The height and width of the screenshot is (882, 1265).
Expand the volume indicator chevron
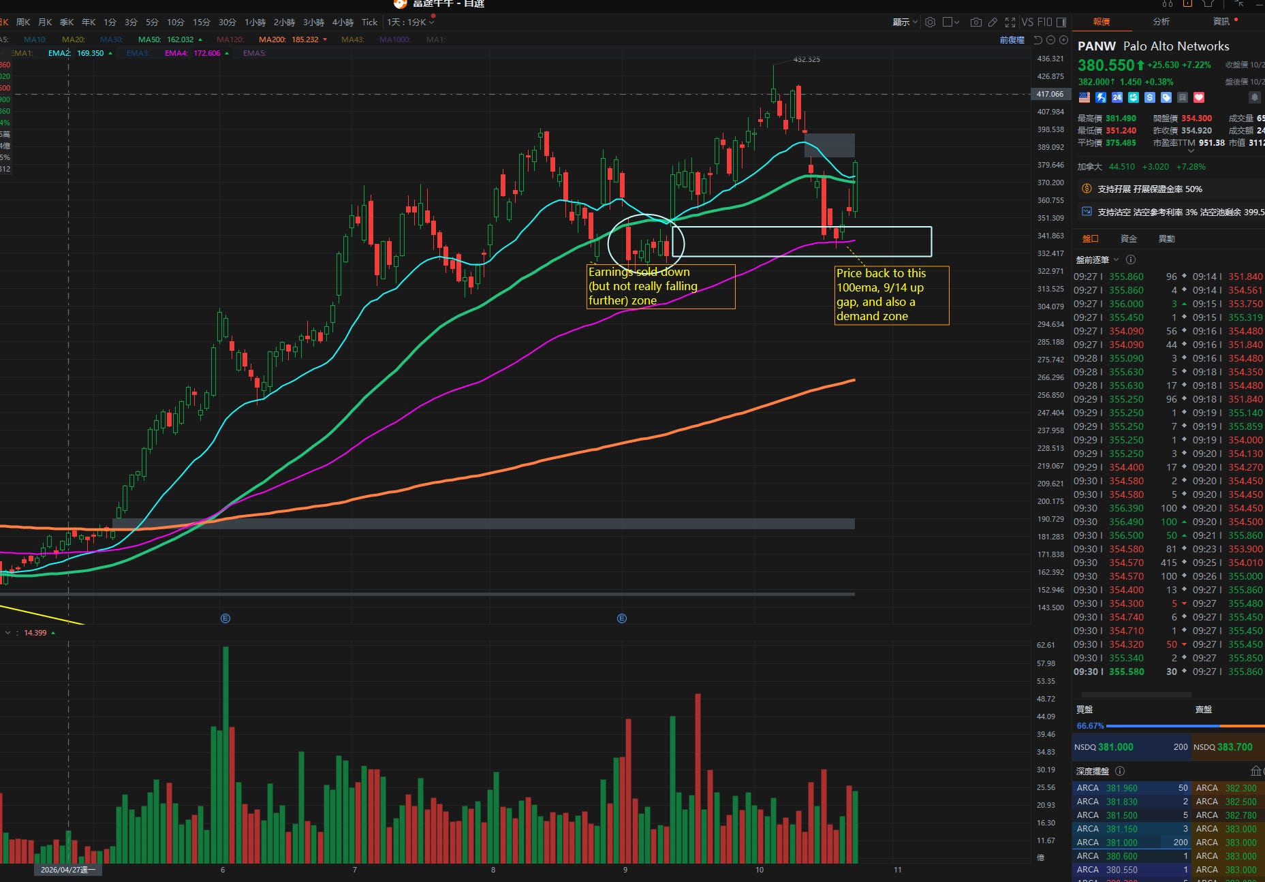coord(7,633)
